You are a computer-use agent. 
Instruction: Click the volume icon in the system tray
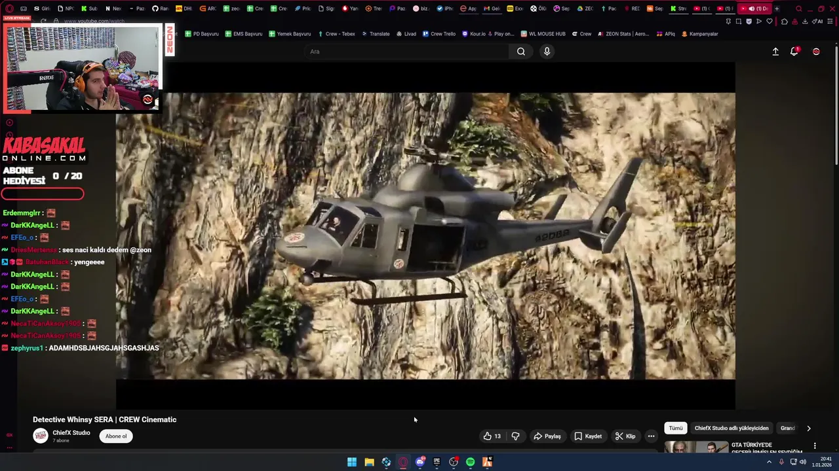coord(803,462)
